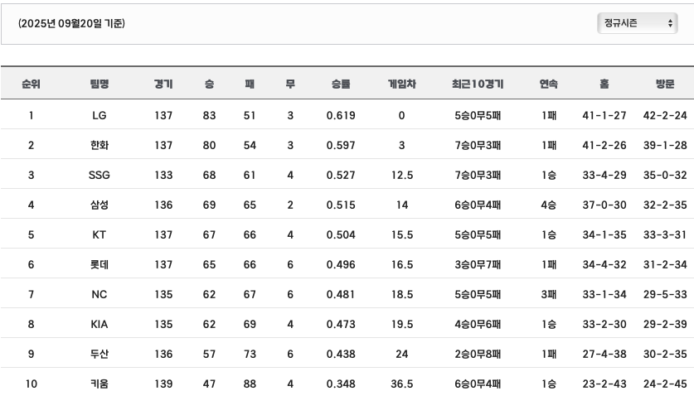This screenshot has width=694, height=396.
Task: Click 키움's win rate 0.348
Action: tap(341, 384)
